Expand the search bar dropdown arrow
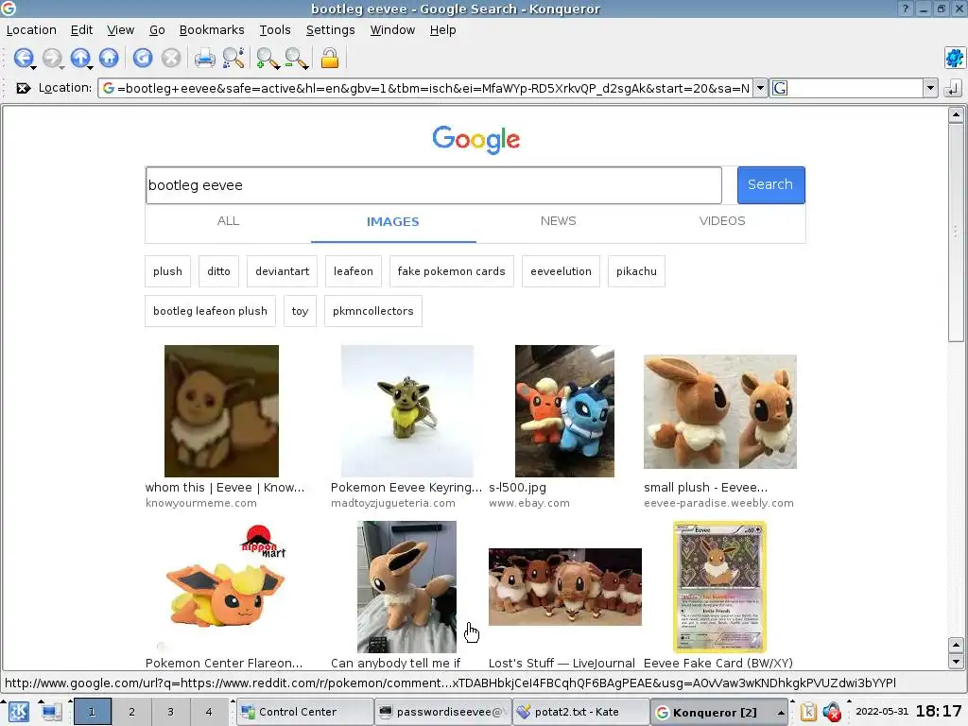 pos(930,88)
